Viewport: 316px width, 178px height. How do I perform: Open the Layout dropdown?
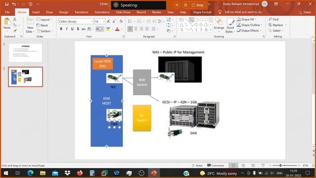[x=44, y=20]
